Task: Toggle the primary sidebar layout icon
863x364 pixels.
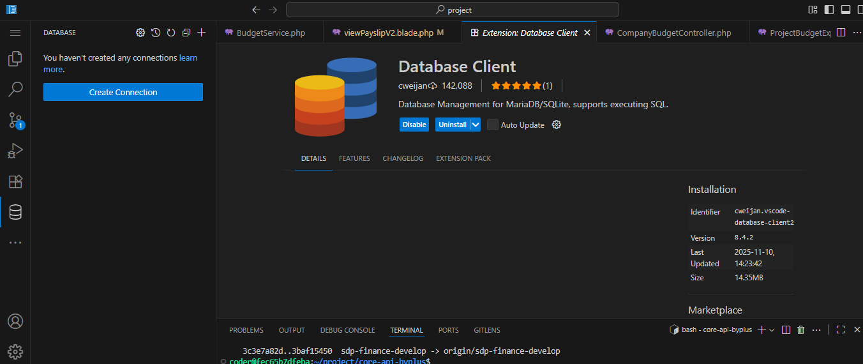Action: (829, 10)
